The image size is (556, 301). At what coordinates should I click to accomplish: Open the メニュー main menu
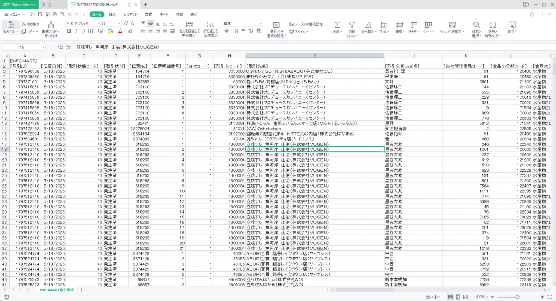pos(15,15)
